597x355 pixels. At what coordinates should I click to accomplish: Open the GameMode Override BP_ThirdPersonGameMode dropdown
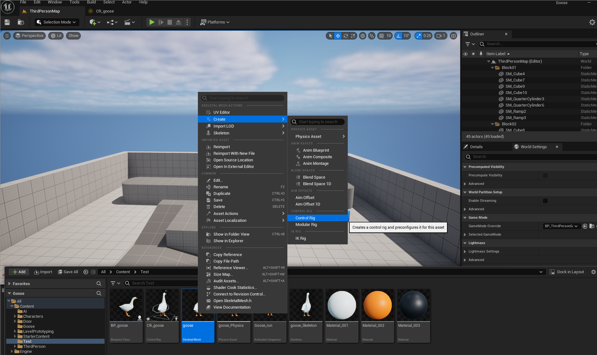click(x=561, y=226)
